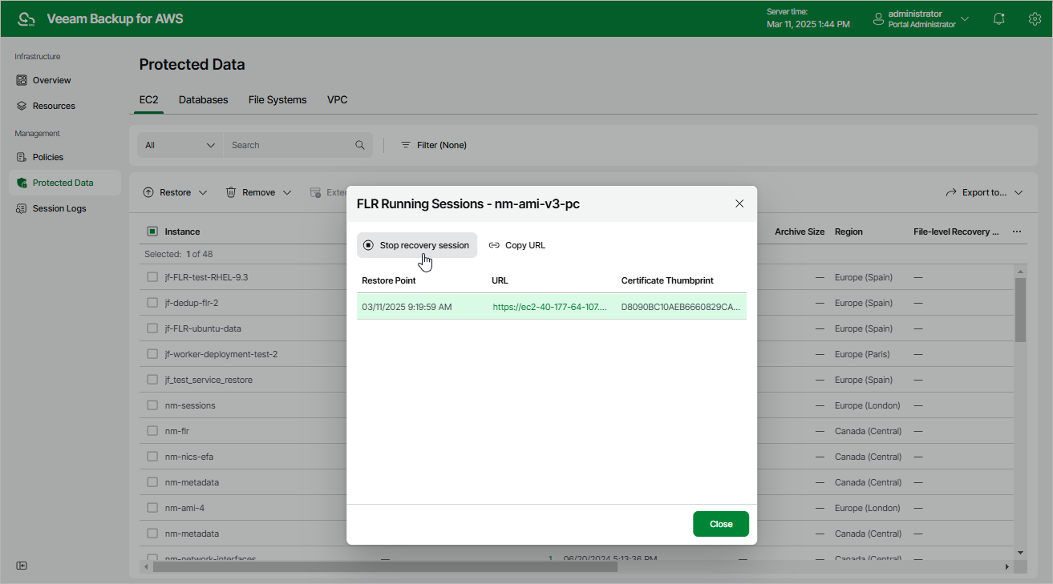Screen dimensions: 1053x584
Task: Open the FLR session URL link
Action: tap(549, 307)
